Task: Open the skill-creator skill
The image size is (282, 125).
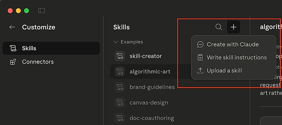Action: point(146,56)
